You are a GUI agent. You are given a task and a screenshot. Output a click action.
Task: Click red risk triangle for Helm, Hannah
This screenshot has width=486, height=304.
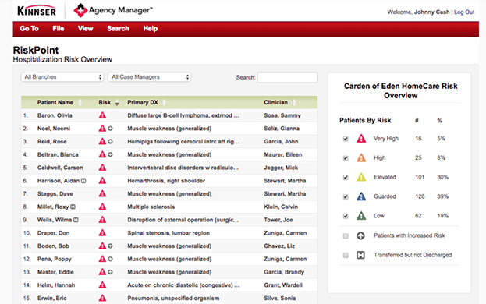[102, 285]
